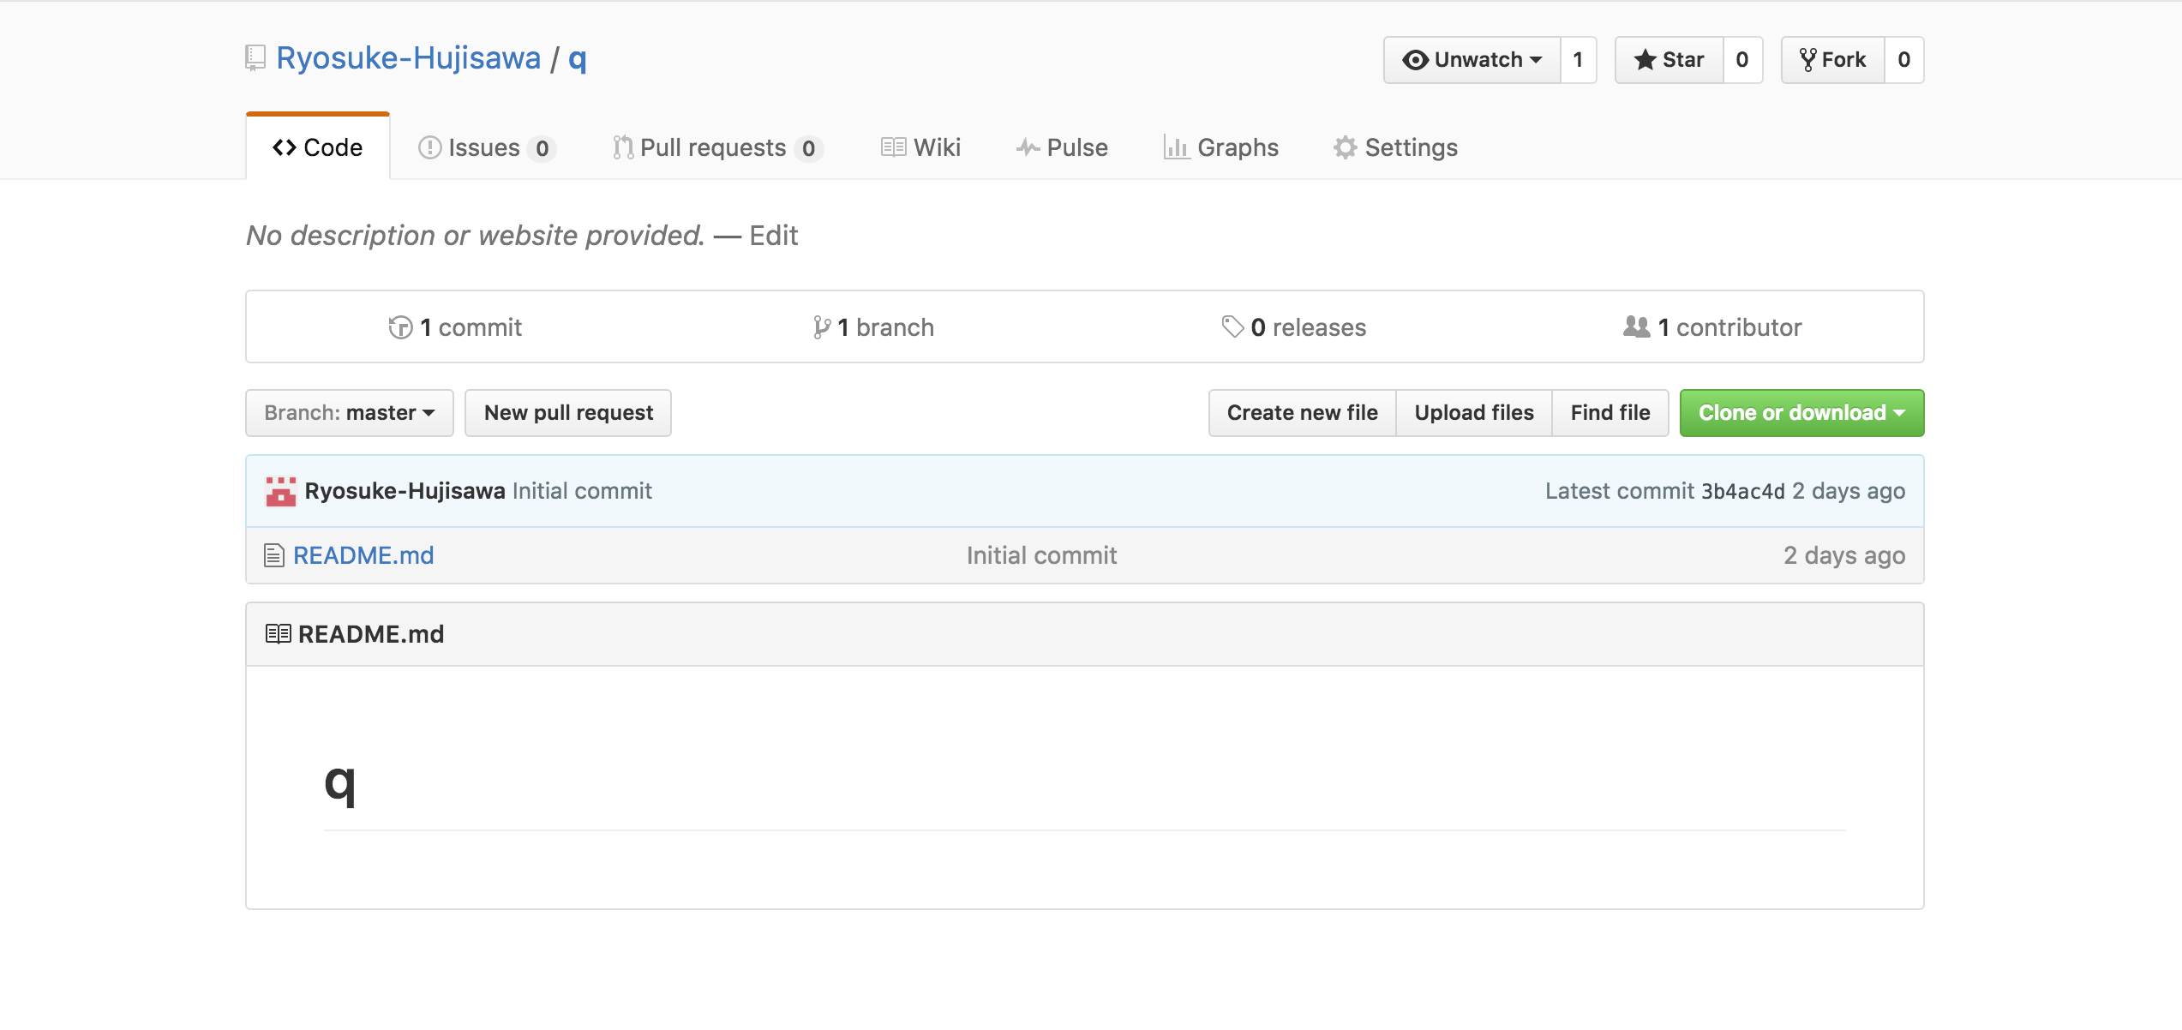2182x1030 pixels.
Task: View the forks count next to Fork
Action: pyautogui.click(x=1903, y=60)
